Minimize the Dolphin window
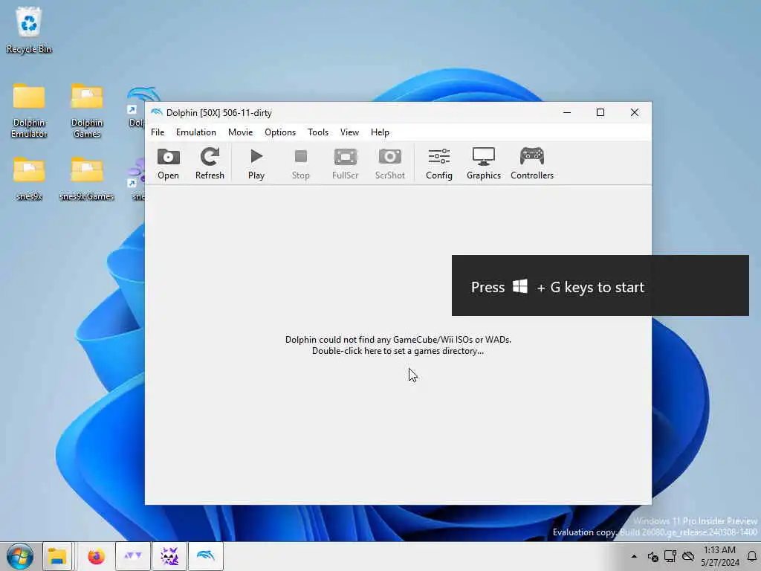761x571 pixels. point(567,113)
